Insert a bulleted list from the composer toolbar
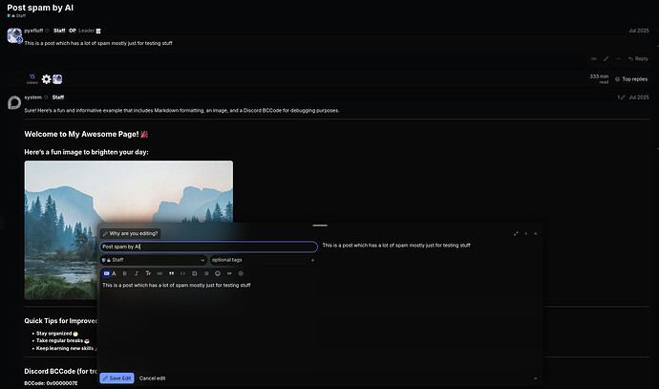659x389 pixels. point(206,273)
